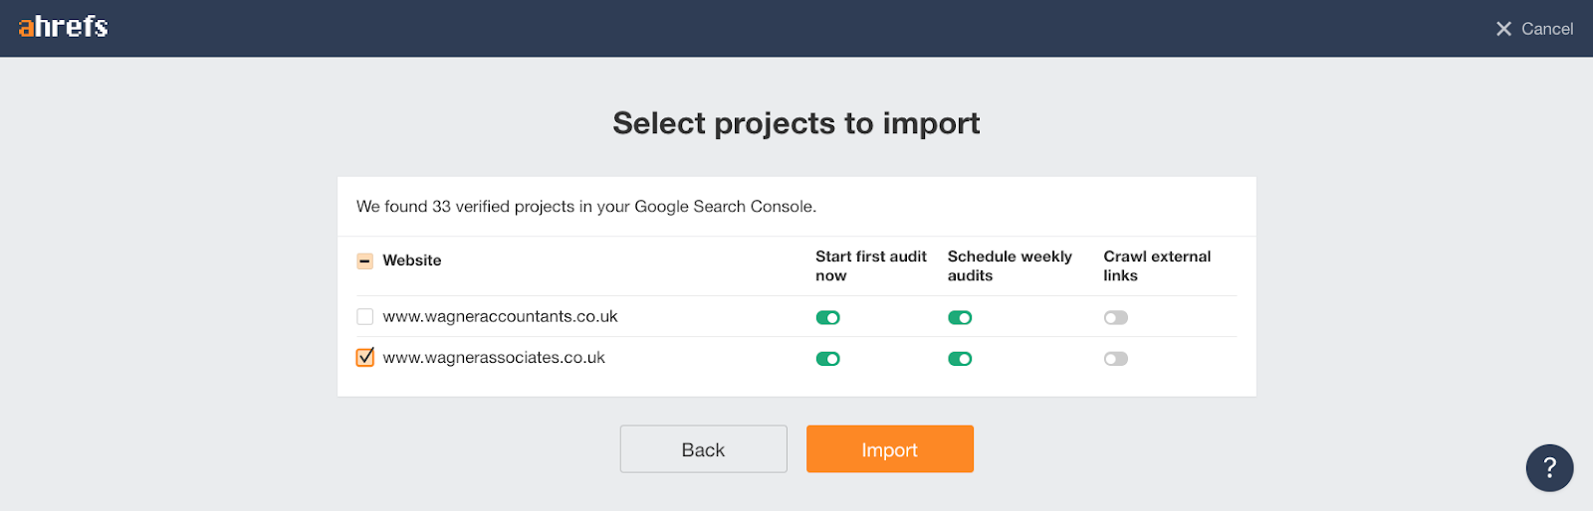Turn off weekly audits for wagnerassociates.co.uk
1593x511 pixels.
tap(960, 359)
